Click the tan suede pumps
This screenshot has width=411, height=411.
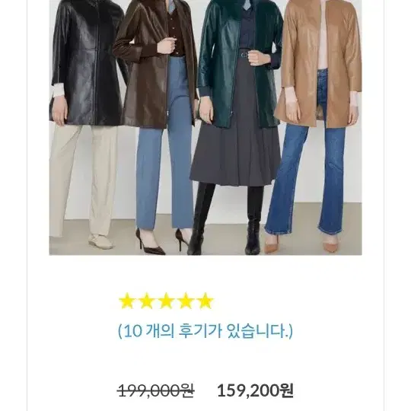(x=301, y=244)
